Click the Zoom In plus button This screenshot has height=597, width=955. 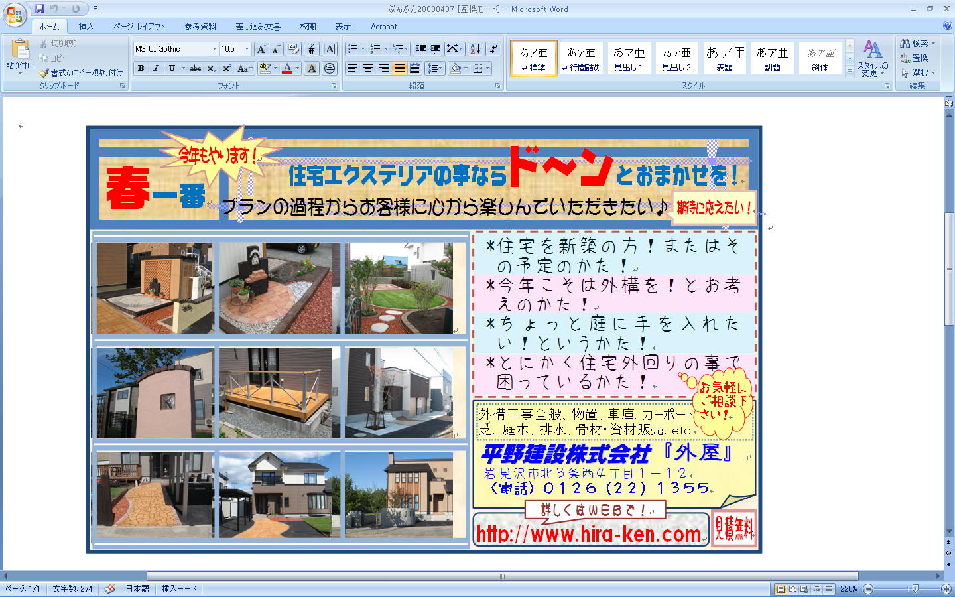(x=946, y=589)
